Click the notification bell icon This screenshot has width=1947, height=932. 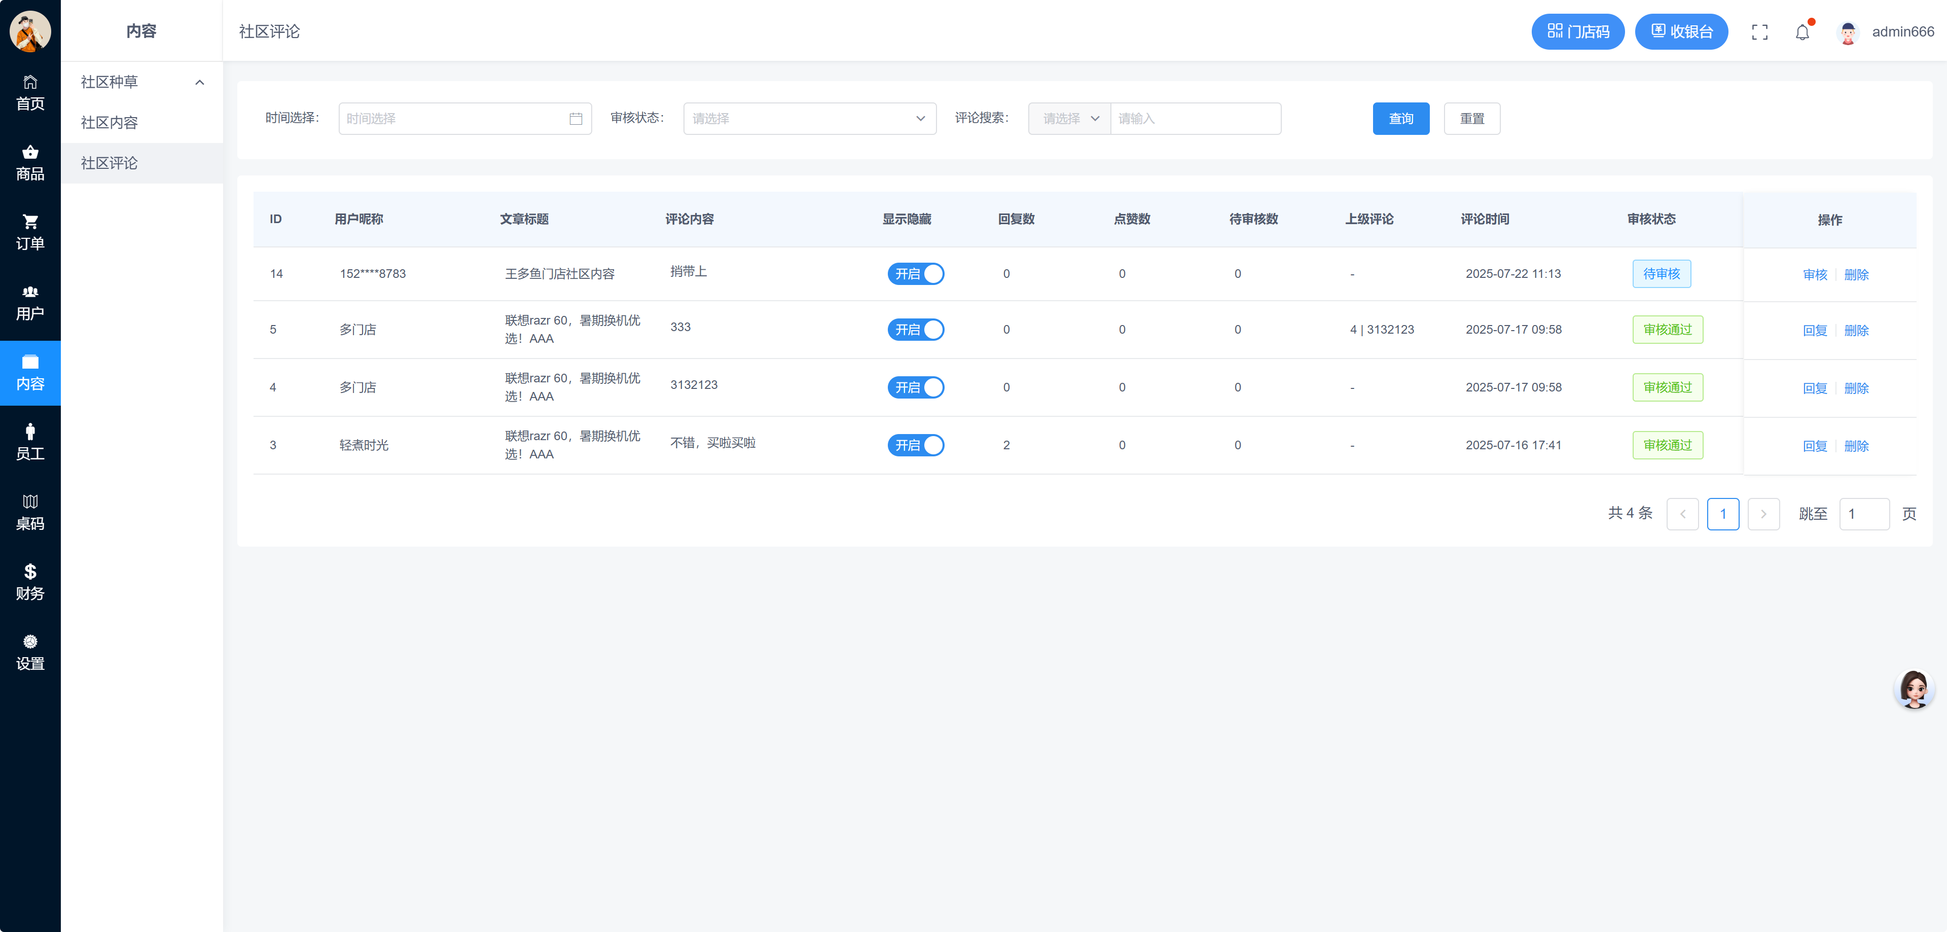click(1802, 32)
